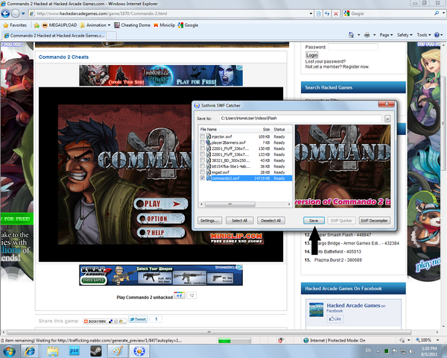This screenshot has width=447, height=358.
Task: Select the Commando 2 Hacked browser tab
Action: pos(54,35)
